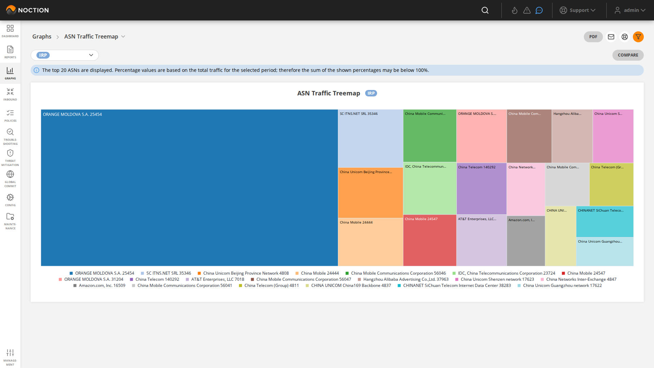The image size is (654, 368).
Task: Open the IRP selector dropdown
Action: 65,55
